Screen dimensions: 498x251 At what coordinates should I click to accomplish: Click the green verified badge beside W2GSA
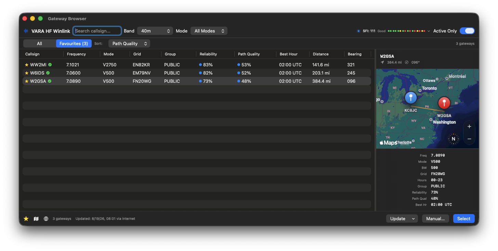[x=50, y=81]
